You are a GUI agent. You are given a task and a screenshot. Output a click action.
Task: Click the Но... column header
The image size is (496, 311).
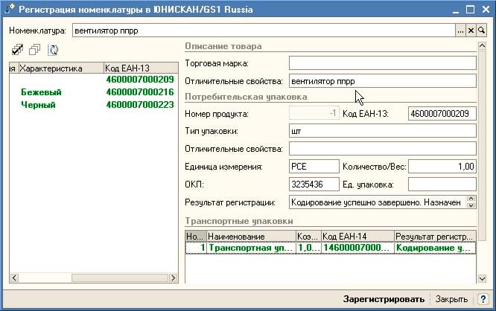coord(196,237)
